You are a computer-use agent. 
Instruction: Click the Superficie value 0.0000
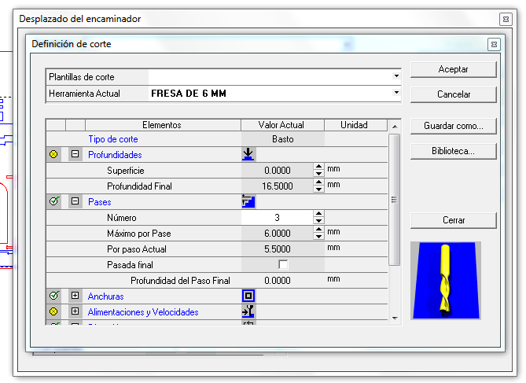click(278, 171)
